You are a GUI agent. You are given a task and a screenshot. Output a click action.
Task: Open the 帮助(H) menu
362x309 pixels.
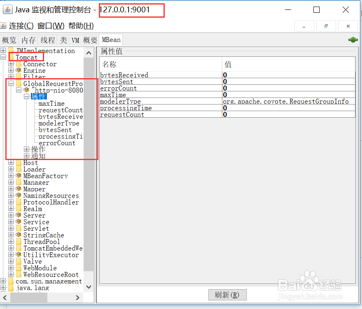coord(81,26)
